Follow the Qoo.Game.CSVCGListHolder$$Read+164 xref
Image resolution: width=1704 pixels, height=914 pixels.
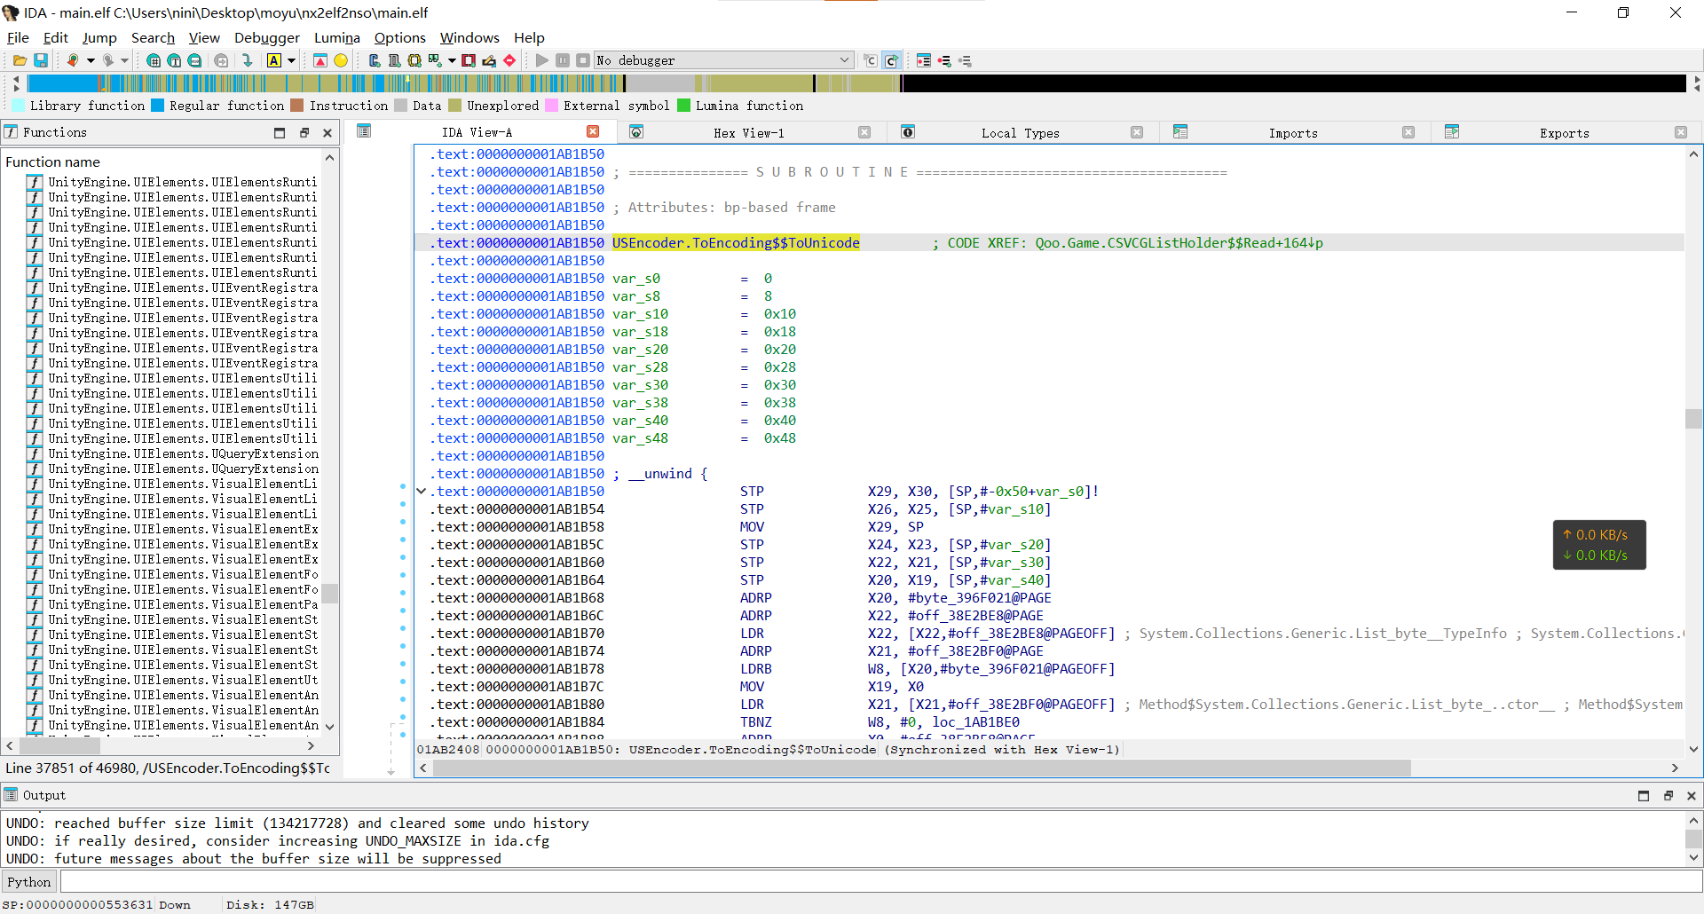(x=1179, y=243)
